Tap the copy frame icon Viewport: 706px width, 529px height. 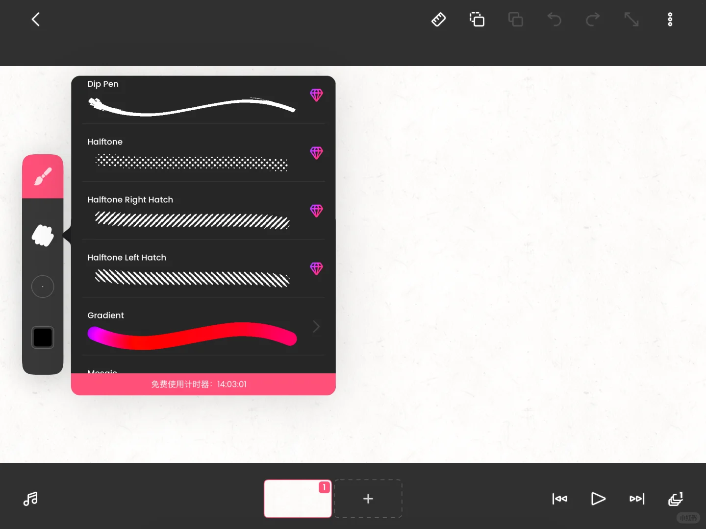point(477,20)
